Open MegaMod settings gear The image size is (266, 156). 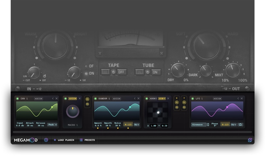[46, 140]
